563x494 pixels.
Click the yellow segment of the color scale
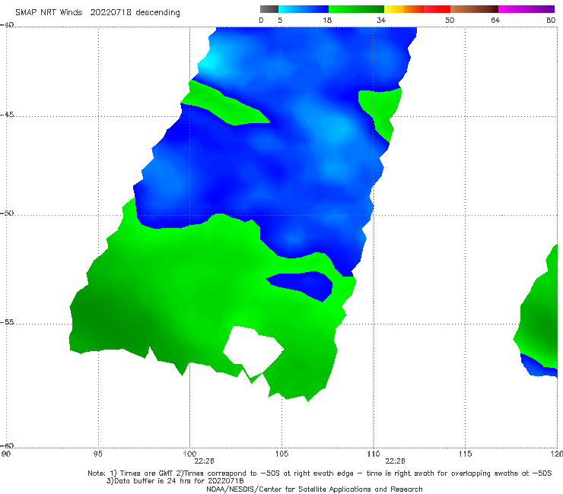[x=394, y=9]
